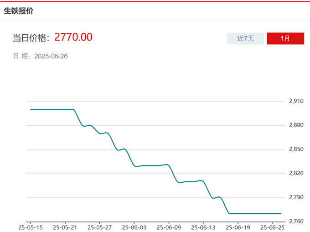Viewport: 310px width, 232px height.
Task: Switch to the 近7天 range tab
Action: [x=246, y=39]
